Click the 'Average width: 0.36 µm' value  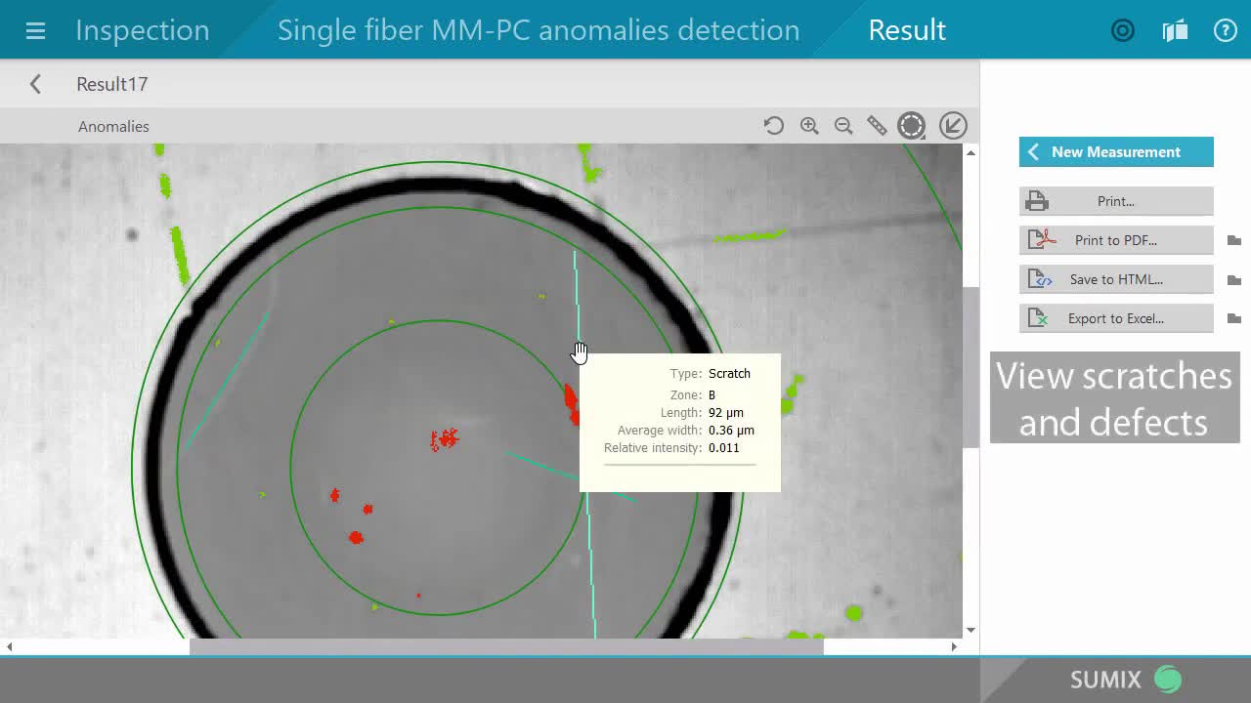coord(731,431)
